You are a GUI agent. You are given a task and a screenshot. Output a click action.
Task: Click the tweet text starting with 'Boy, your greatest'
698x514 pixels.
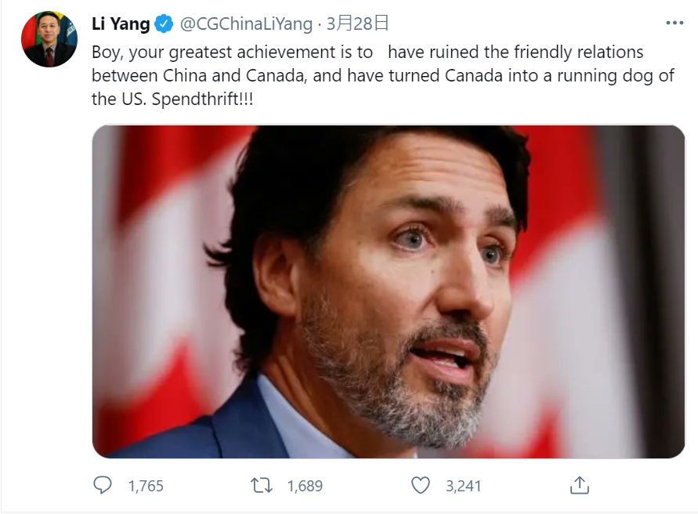point(383,75)
